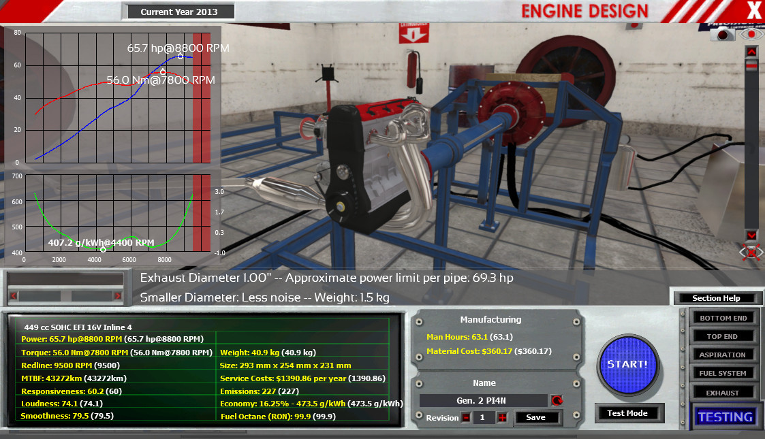Screen dimensions: 765x439
Task: Decrease the revision number with the minus button
Action: [466, 417]
